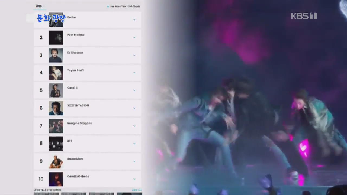Open Camila Cabello's artist thumbnail

(x=56, y=179)
